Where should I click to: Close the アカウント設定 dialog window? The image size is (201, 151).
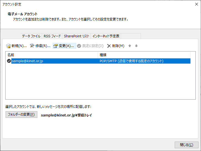coord(196,4)
